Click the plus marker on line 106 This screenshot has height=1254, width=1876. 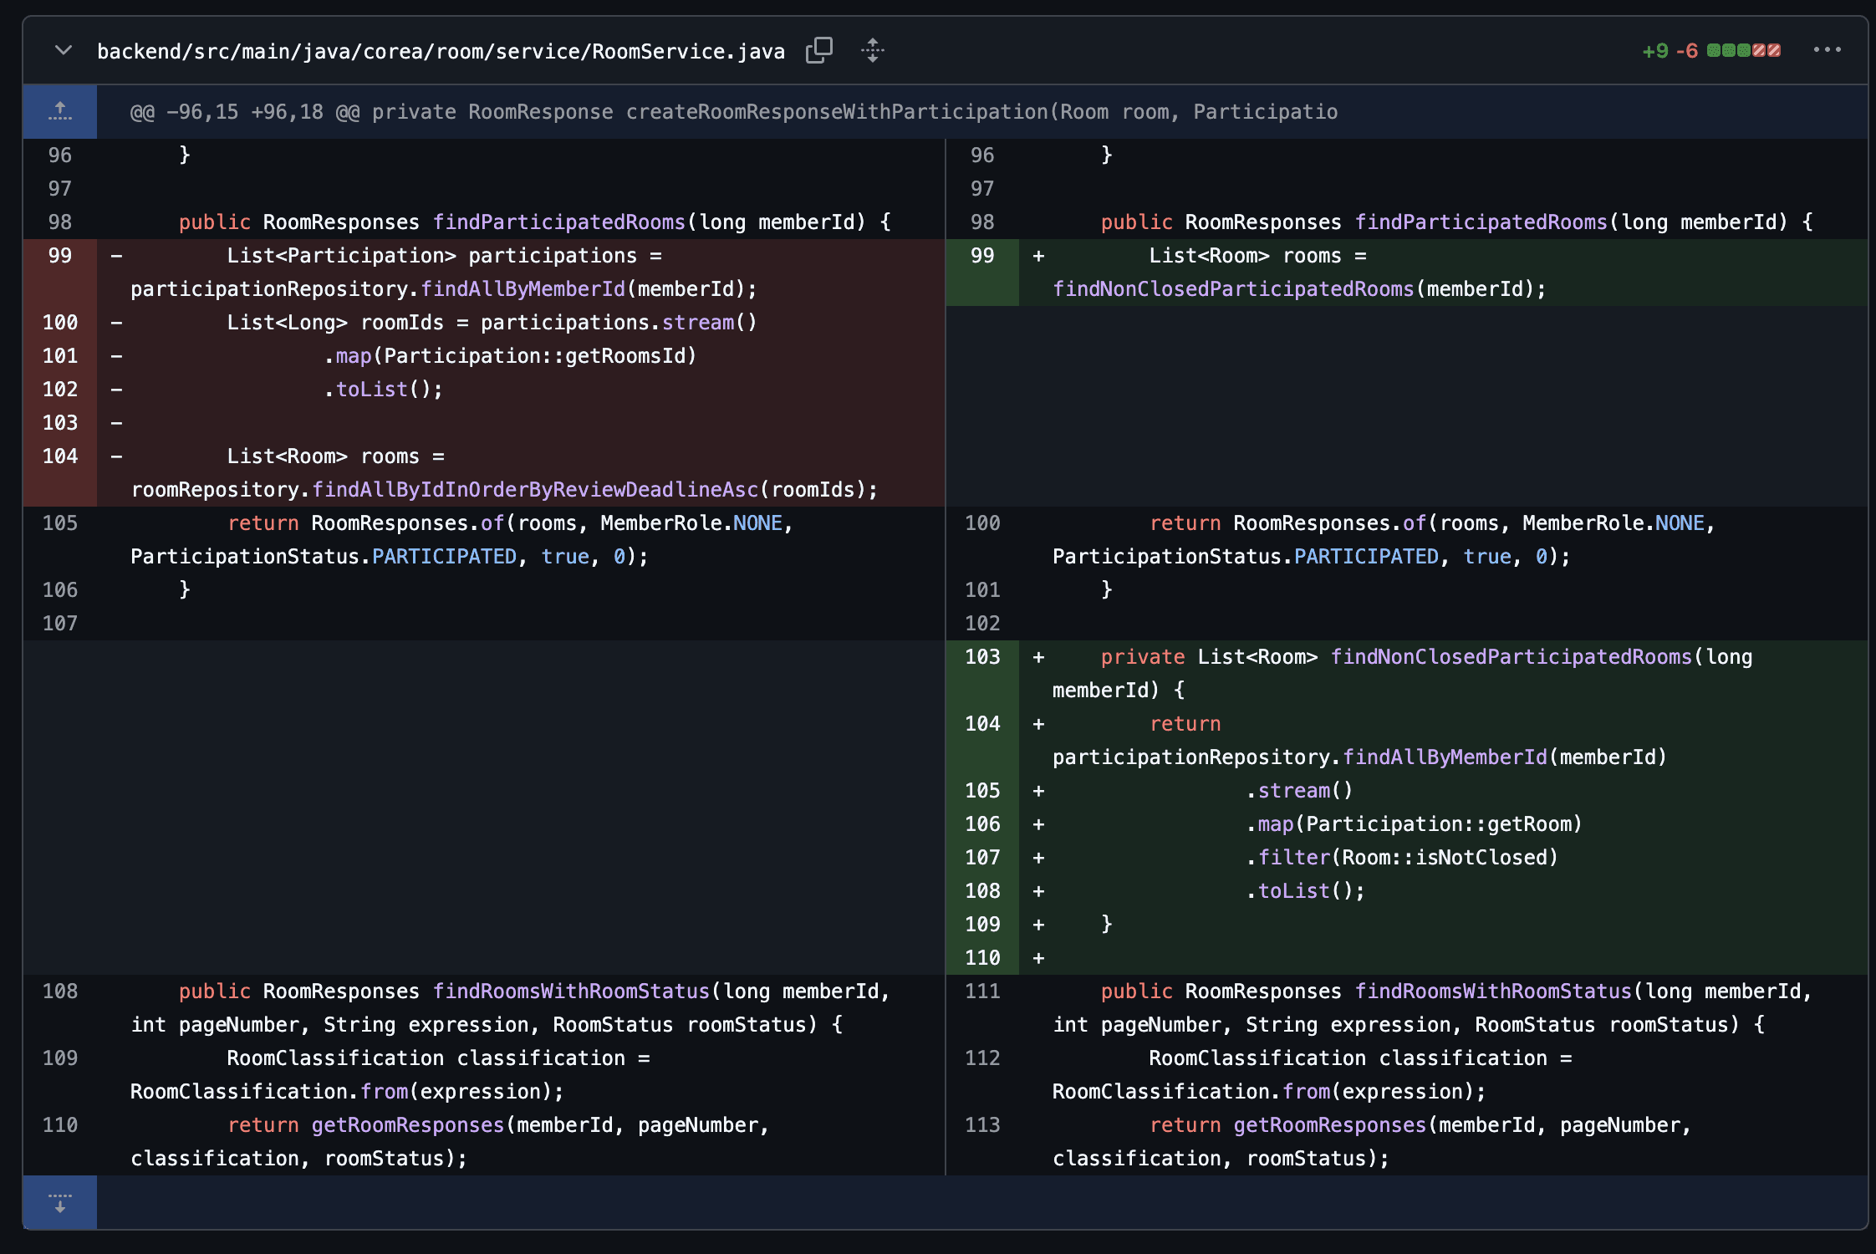1038,824
